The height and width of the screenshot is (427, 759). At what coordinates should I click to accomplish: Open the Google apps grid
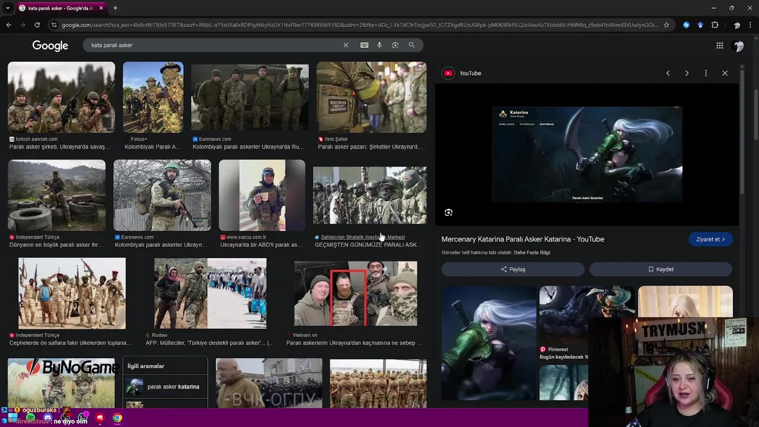719,46
